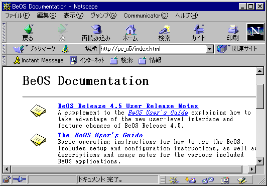Open the 表示(V) menu
The height and width of the screenshot is (186, 267).
coord(73,16)
